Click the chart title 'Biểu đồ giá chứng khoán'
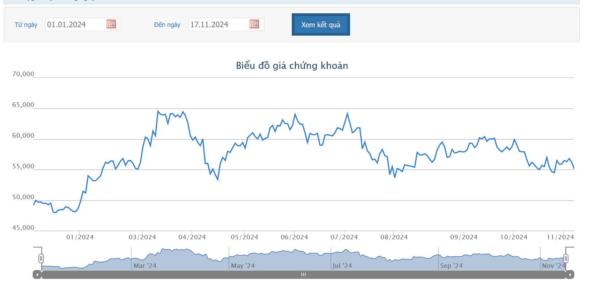 (x=292, y=66)
